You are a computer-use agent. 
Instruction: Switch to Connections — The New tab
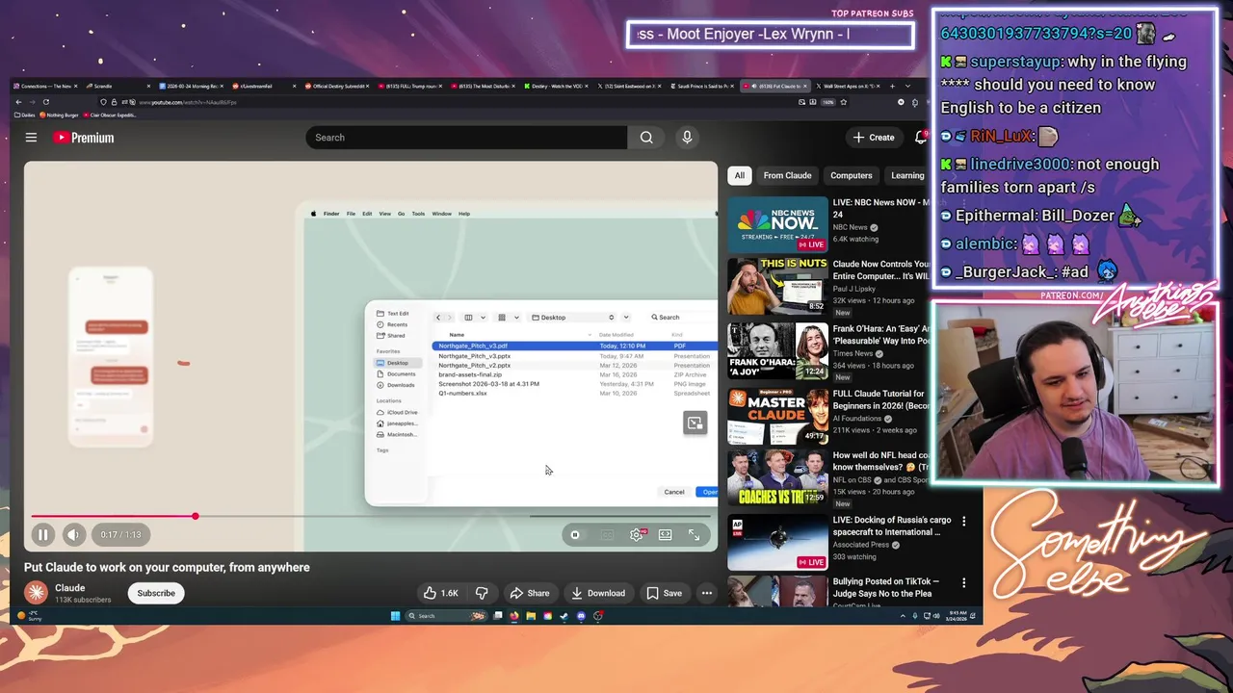click(46, 86)
